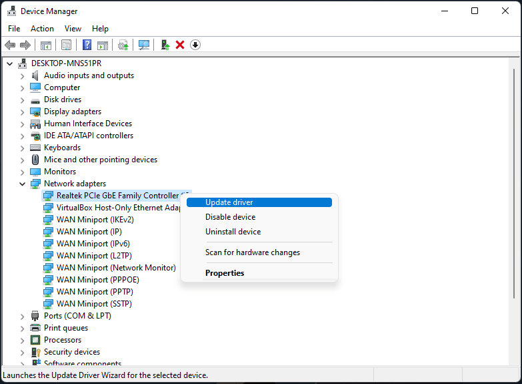Select WAN Miniport (IPv6)
Screen dimensions: 522x384
(x=93, y=244)
